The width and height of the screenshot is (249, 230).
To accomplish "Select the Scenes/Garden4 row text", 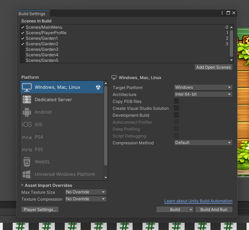I will click(x=42, y=55).
